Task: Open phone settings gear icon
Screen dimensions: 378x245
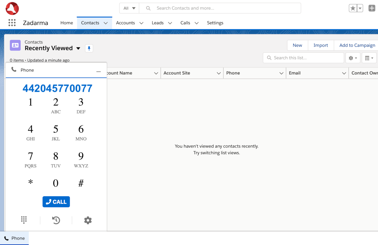Action: coord(88,220)
